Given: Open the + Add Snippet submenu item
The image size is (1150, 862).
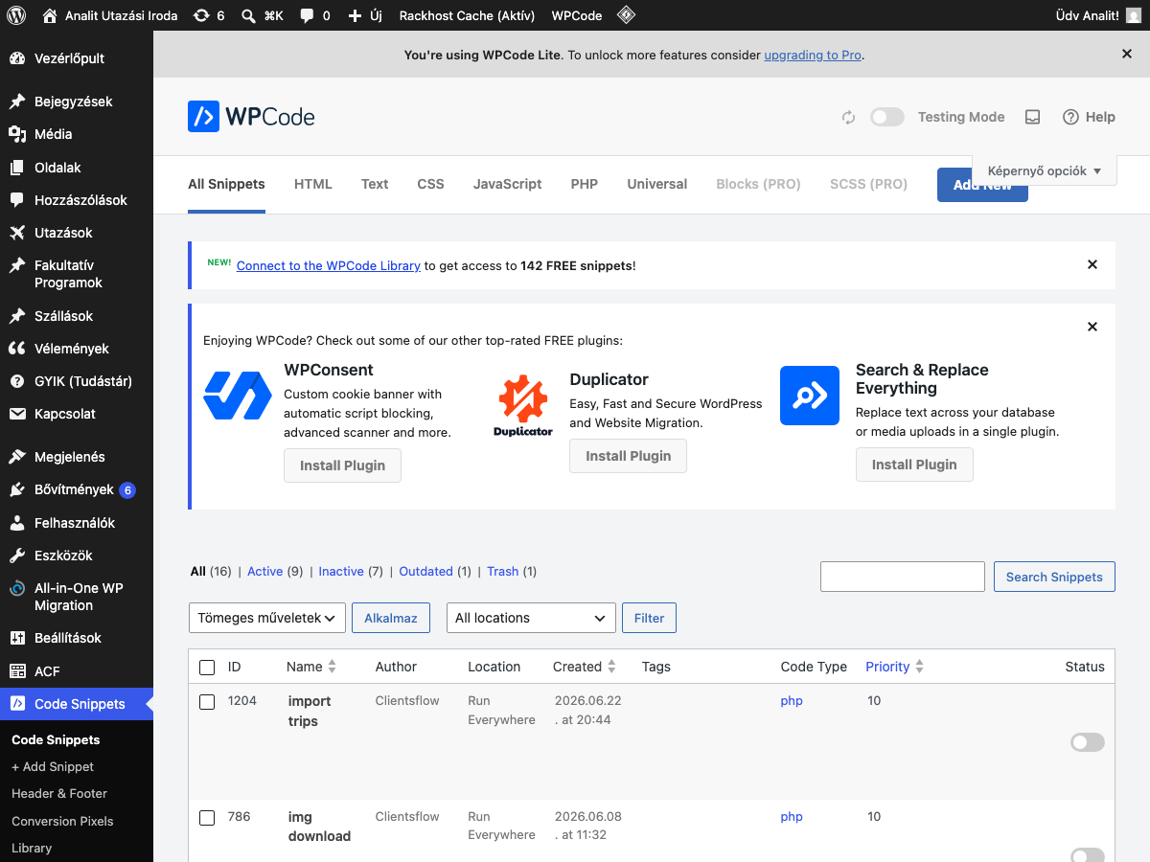Looking at the screenshot, I should (53, 766).
